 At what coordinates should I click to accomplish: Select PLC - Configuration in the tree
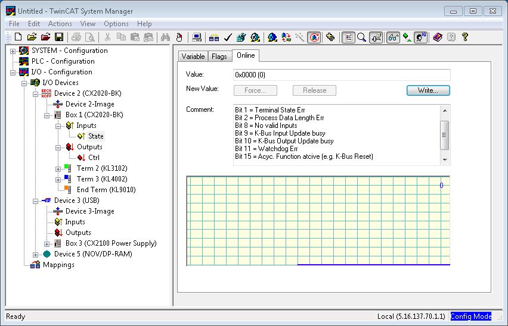coord(63,61)
